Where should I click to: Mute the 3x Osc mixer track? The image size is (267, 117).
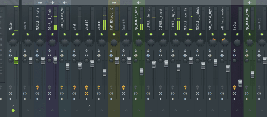(x=237, y=34)
